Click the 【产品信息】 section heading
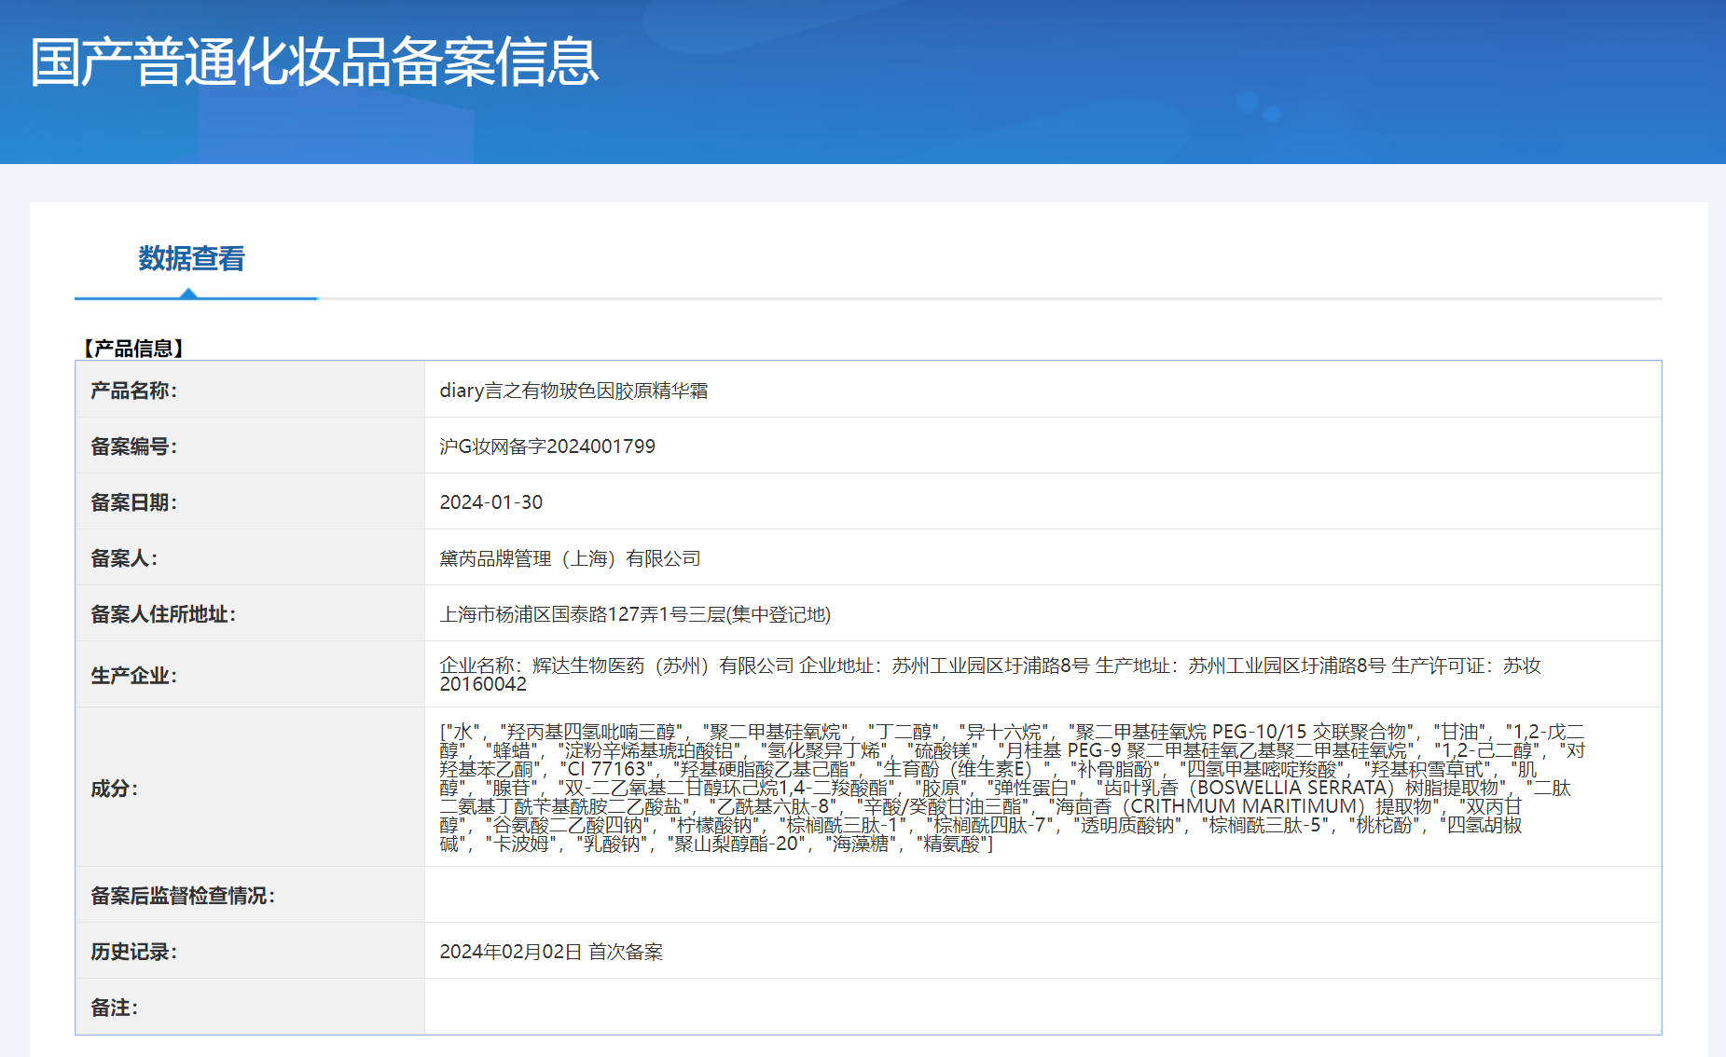1726x1057 pixels. 132,349
